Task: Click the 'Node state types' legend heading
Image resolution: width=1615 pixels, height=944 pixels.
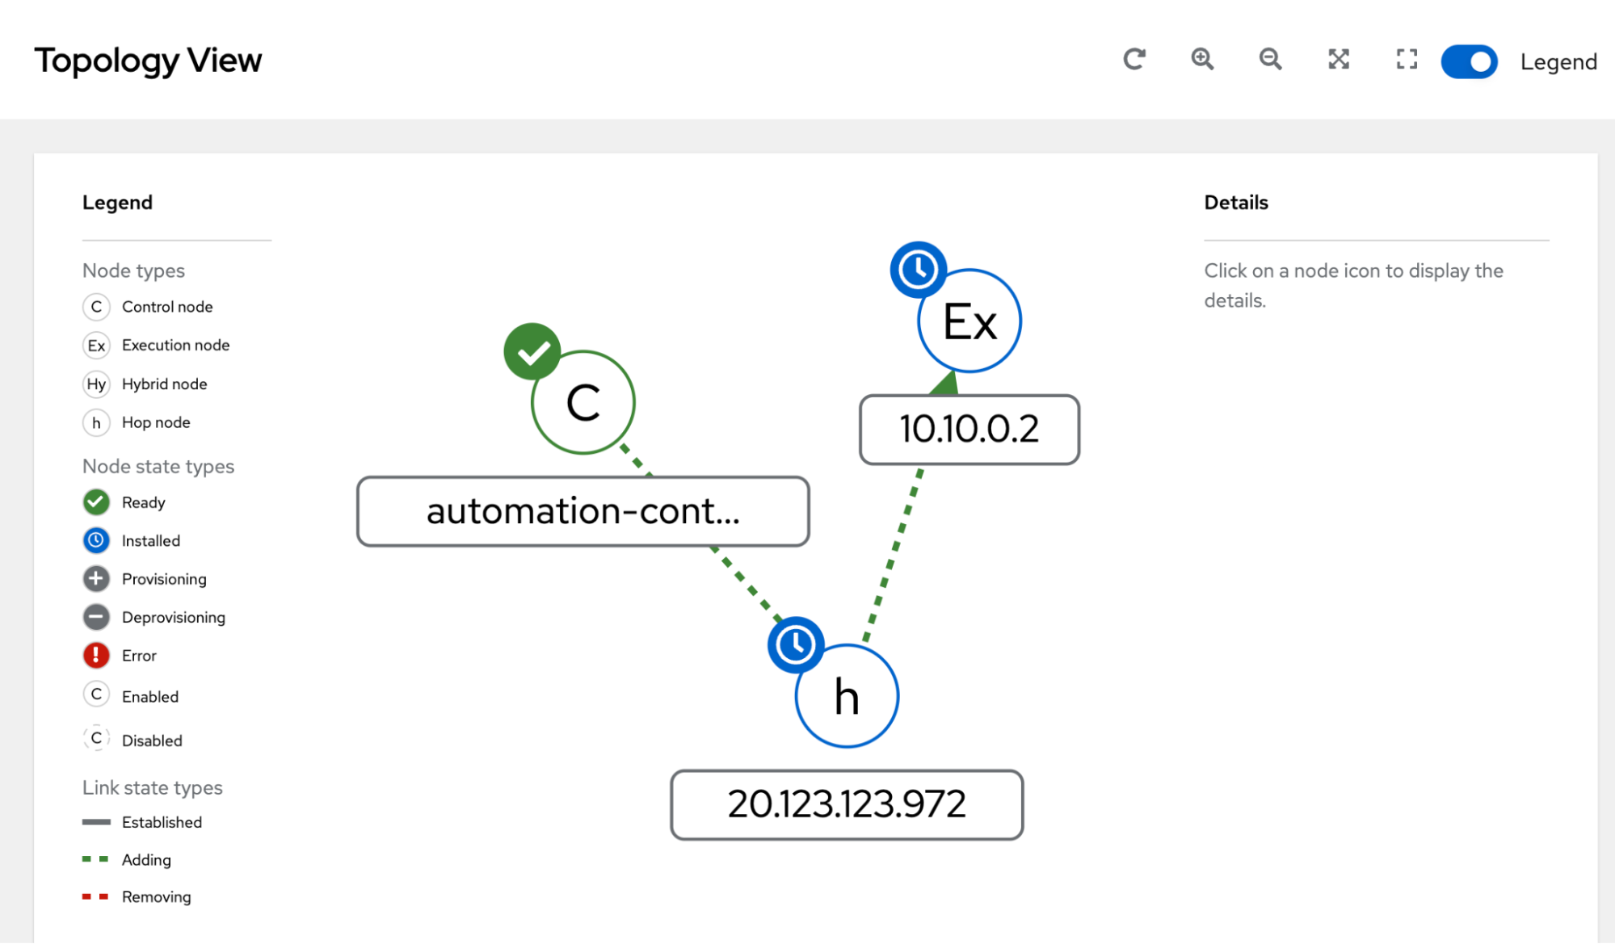Action: 158,467
